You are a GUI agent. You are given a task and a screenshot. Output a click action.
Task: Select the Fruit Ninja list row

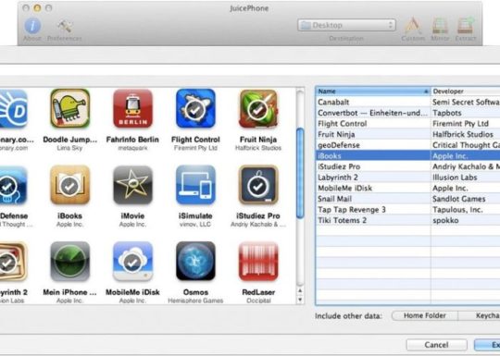[407, 134]
